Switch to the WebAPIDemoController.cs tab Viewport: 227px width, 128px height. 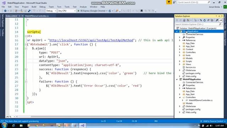point(37,16)
